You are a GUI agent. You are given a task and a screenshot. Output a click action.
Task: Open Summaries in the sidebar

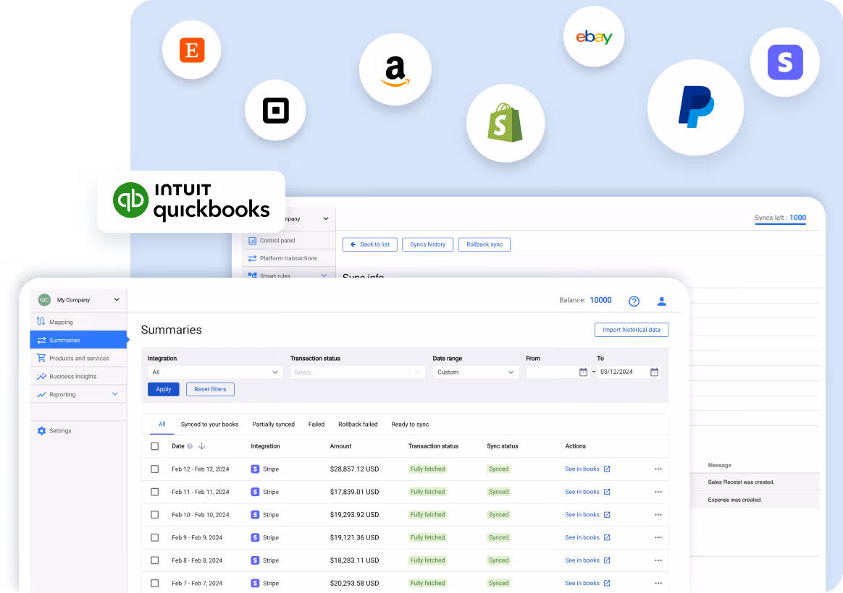[78, 340]
